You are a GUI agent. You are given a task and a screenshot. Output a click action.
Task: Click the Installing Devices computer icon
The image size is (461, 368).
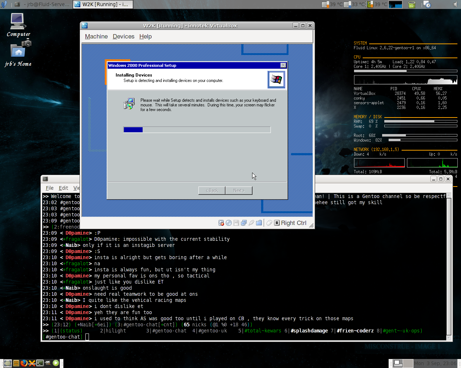129,103
